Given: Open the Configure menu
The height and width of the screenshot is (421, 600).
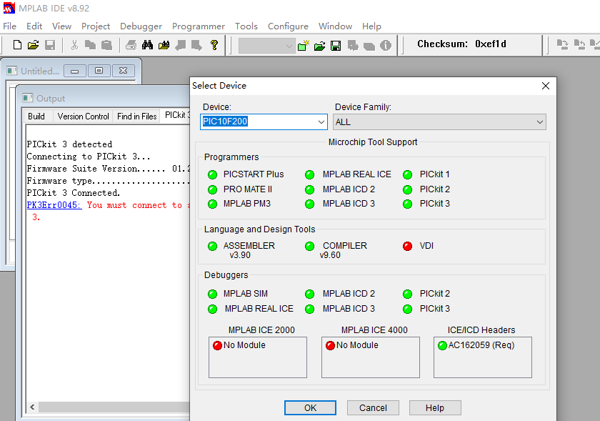Looking at the screenshot, I should click(288, 26).
